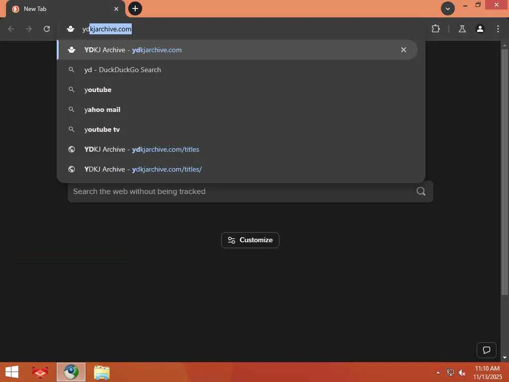Open the Extensions puzzle icon
This screenshot has height=382, width=509.
(435, 29)
